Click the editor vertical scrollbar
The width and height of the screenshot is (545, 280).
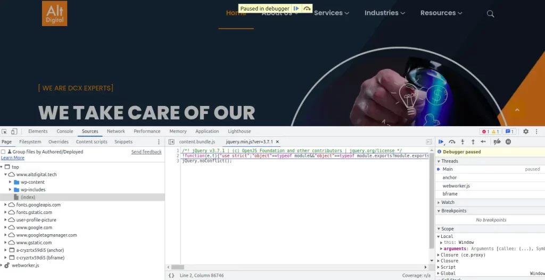click(432, 200)
